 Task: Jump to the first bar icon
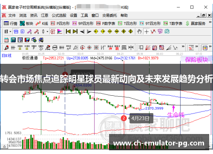pos(68,31)
